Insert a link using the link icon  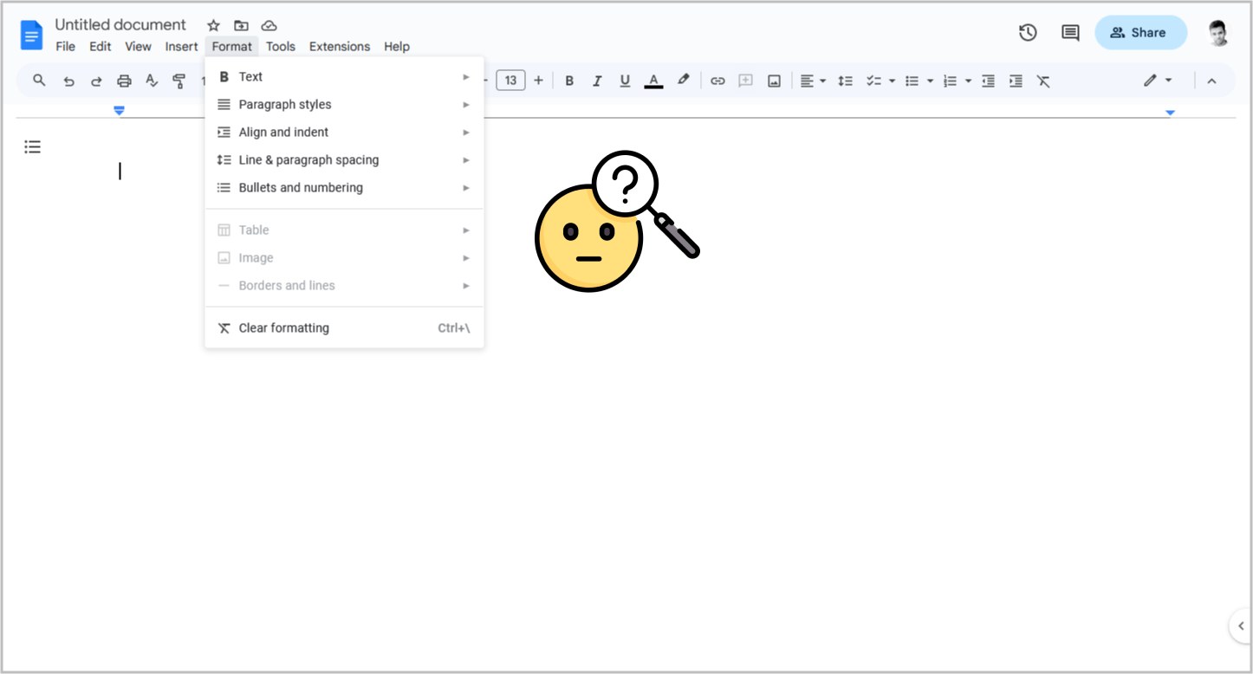717,80
